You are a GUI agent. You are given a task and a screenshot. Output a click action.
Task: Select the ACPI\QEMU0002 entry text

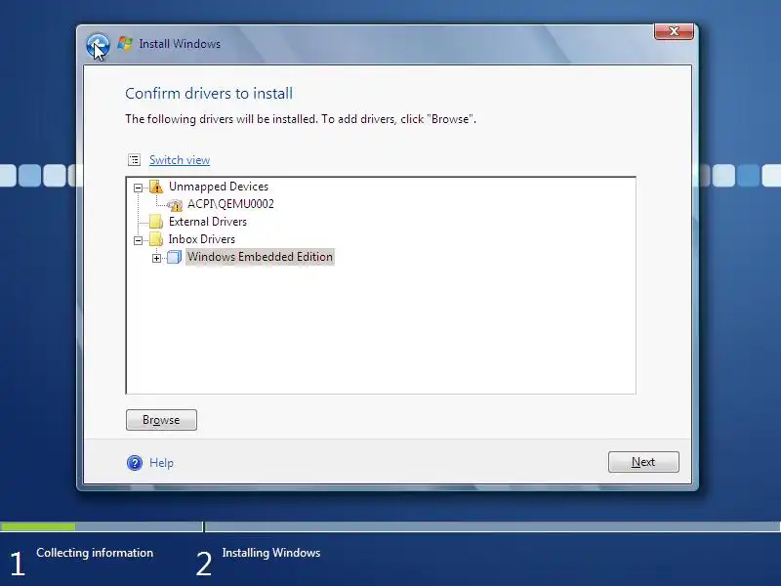230,204
